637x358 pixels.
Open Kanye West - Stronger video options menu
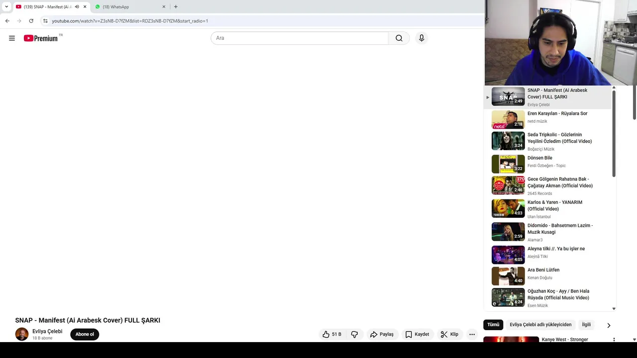[614, 340]
